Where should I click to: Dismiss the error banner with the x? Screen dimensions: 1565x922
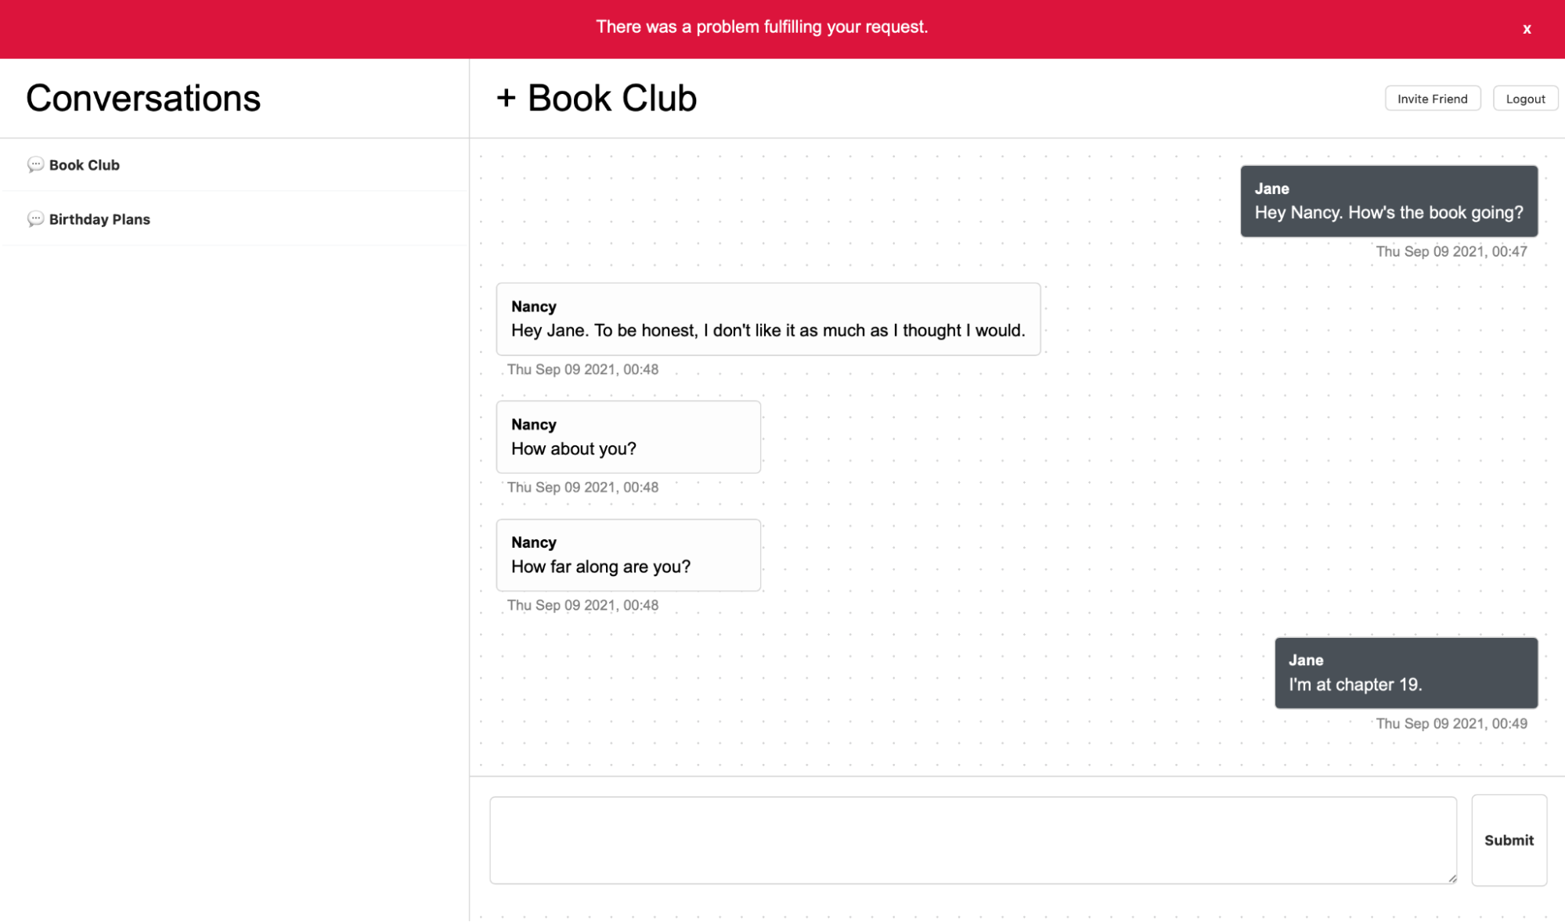click(x=1526, y=29)
